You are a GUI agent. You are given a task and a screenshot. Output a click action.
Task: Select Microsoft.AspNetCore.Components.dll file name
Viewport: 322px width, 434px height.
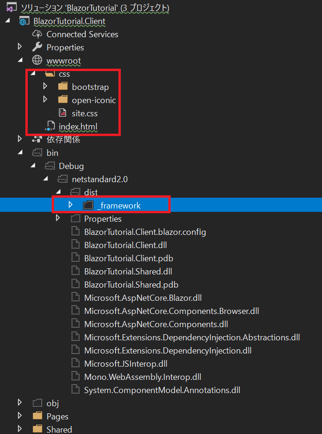156,324
